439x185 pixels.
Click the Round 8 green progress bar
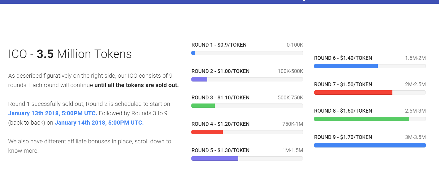tap(370, 119)
